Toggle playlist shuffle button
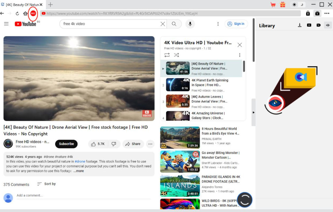The width and height of the screenshot is (333, 212). pyautogui.click(x=176, y=55)
